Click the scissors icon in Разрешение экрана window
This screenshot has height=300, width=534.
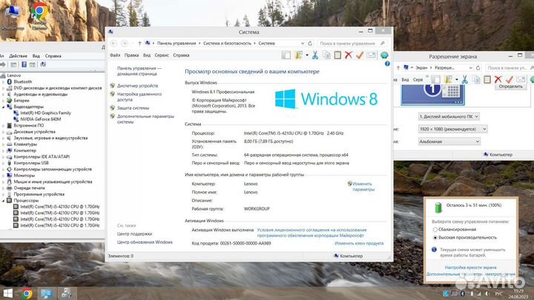click(464, 79)
